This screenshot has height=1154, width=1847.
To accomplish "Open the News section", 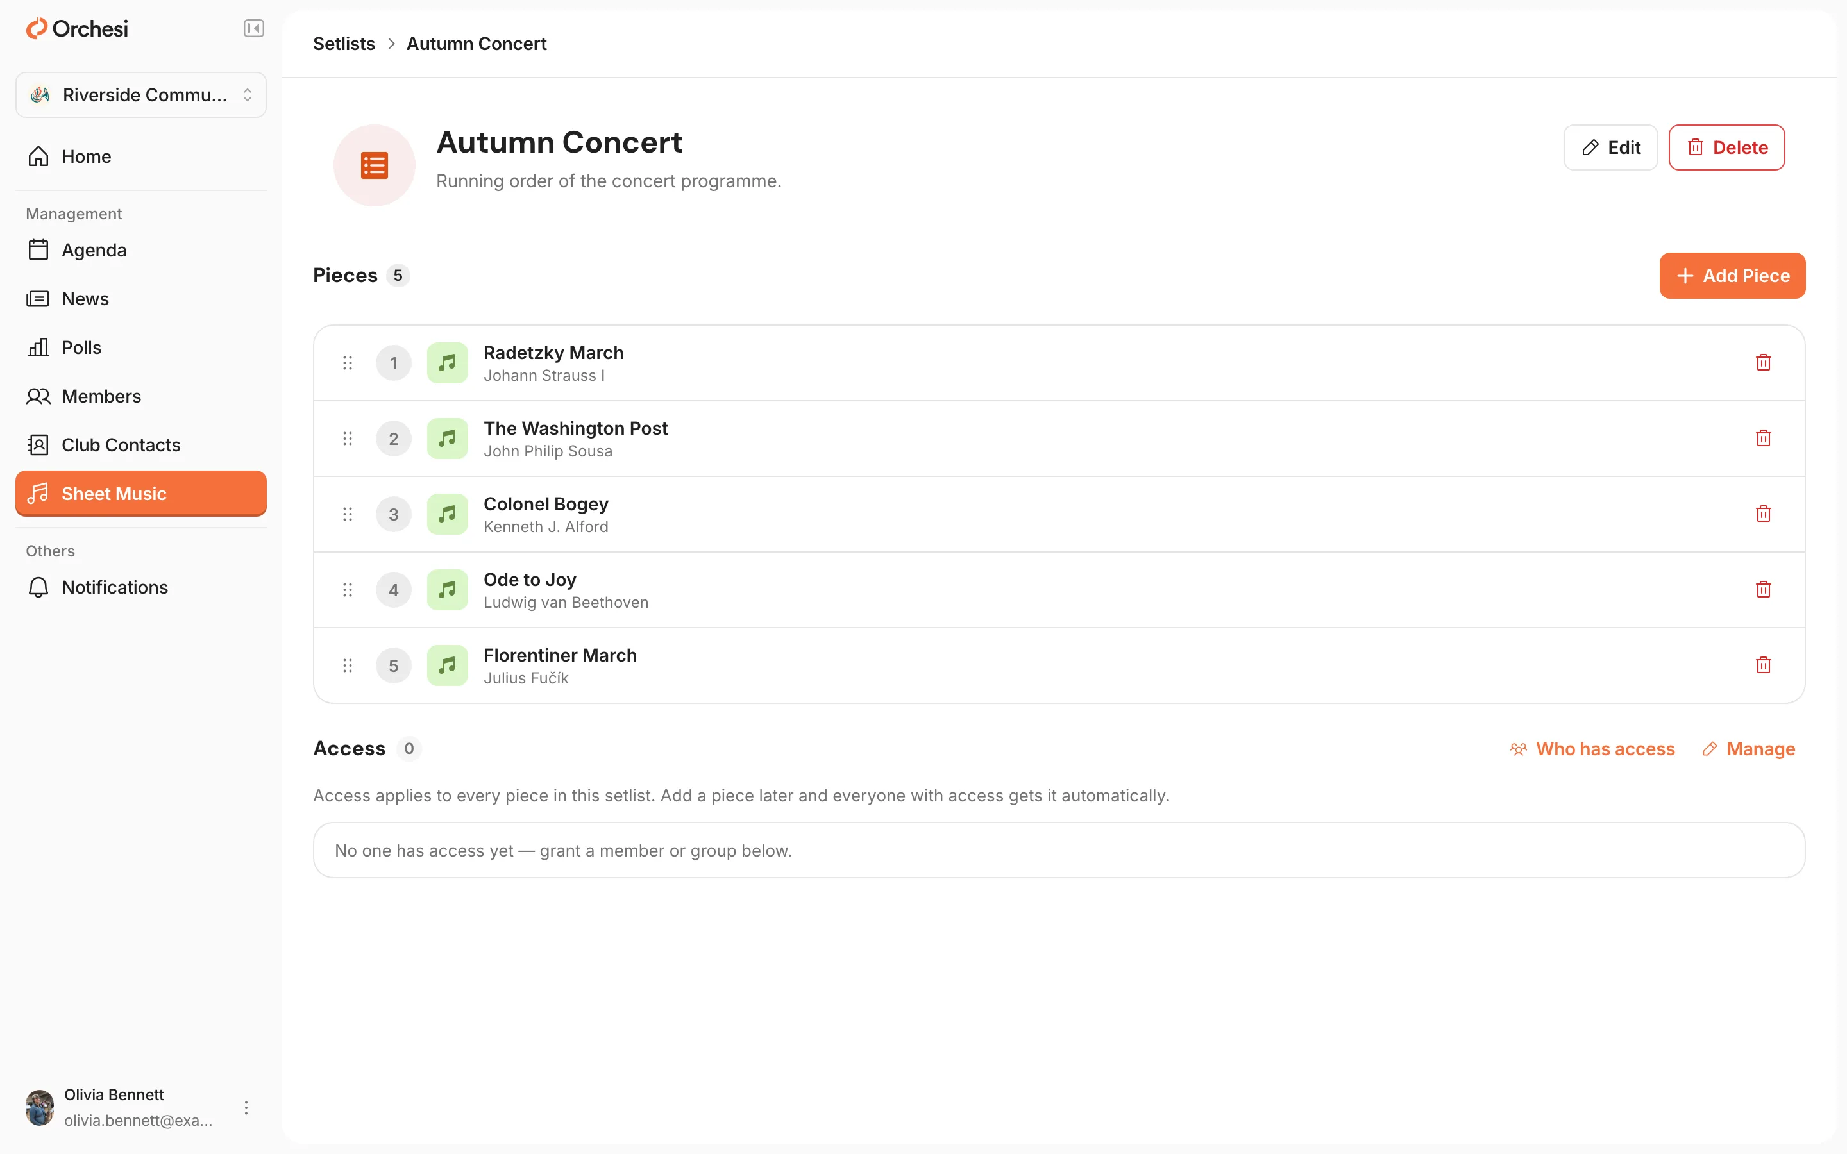I will point(141,298).
